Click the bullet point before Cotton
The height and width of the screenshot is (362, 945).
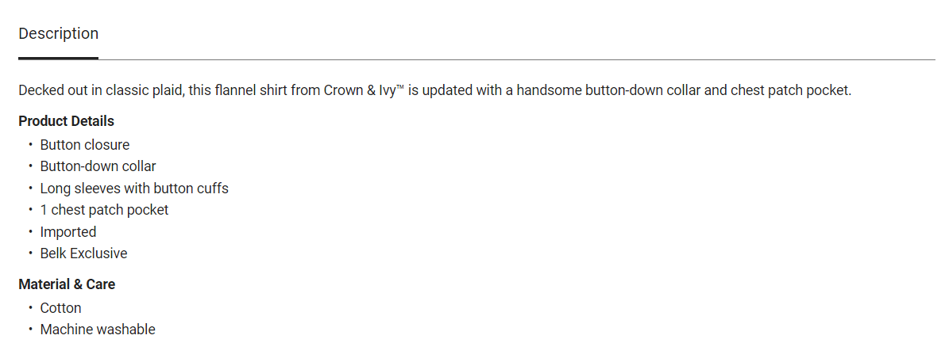click(30, 308)
